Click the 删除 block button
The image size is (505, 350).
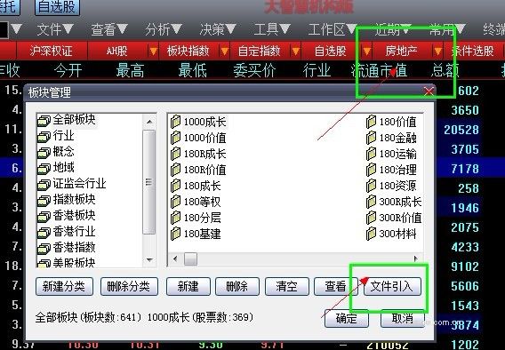237,286
